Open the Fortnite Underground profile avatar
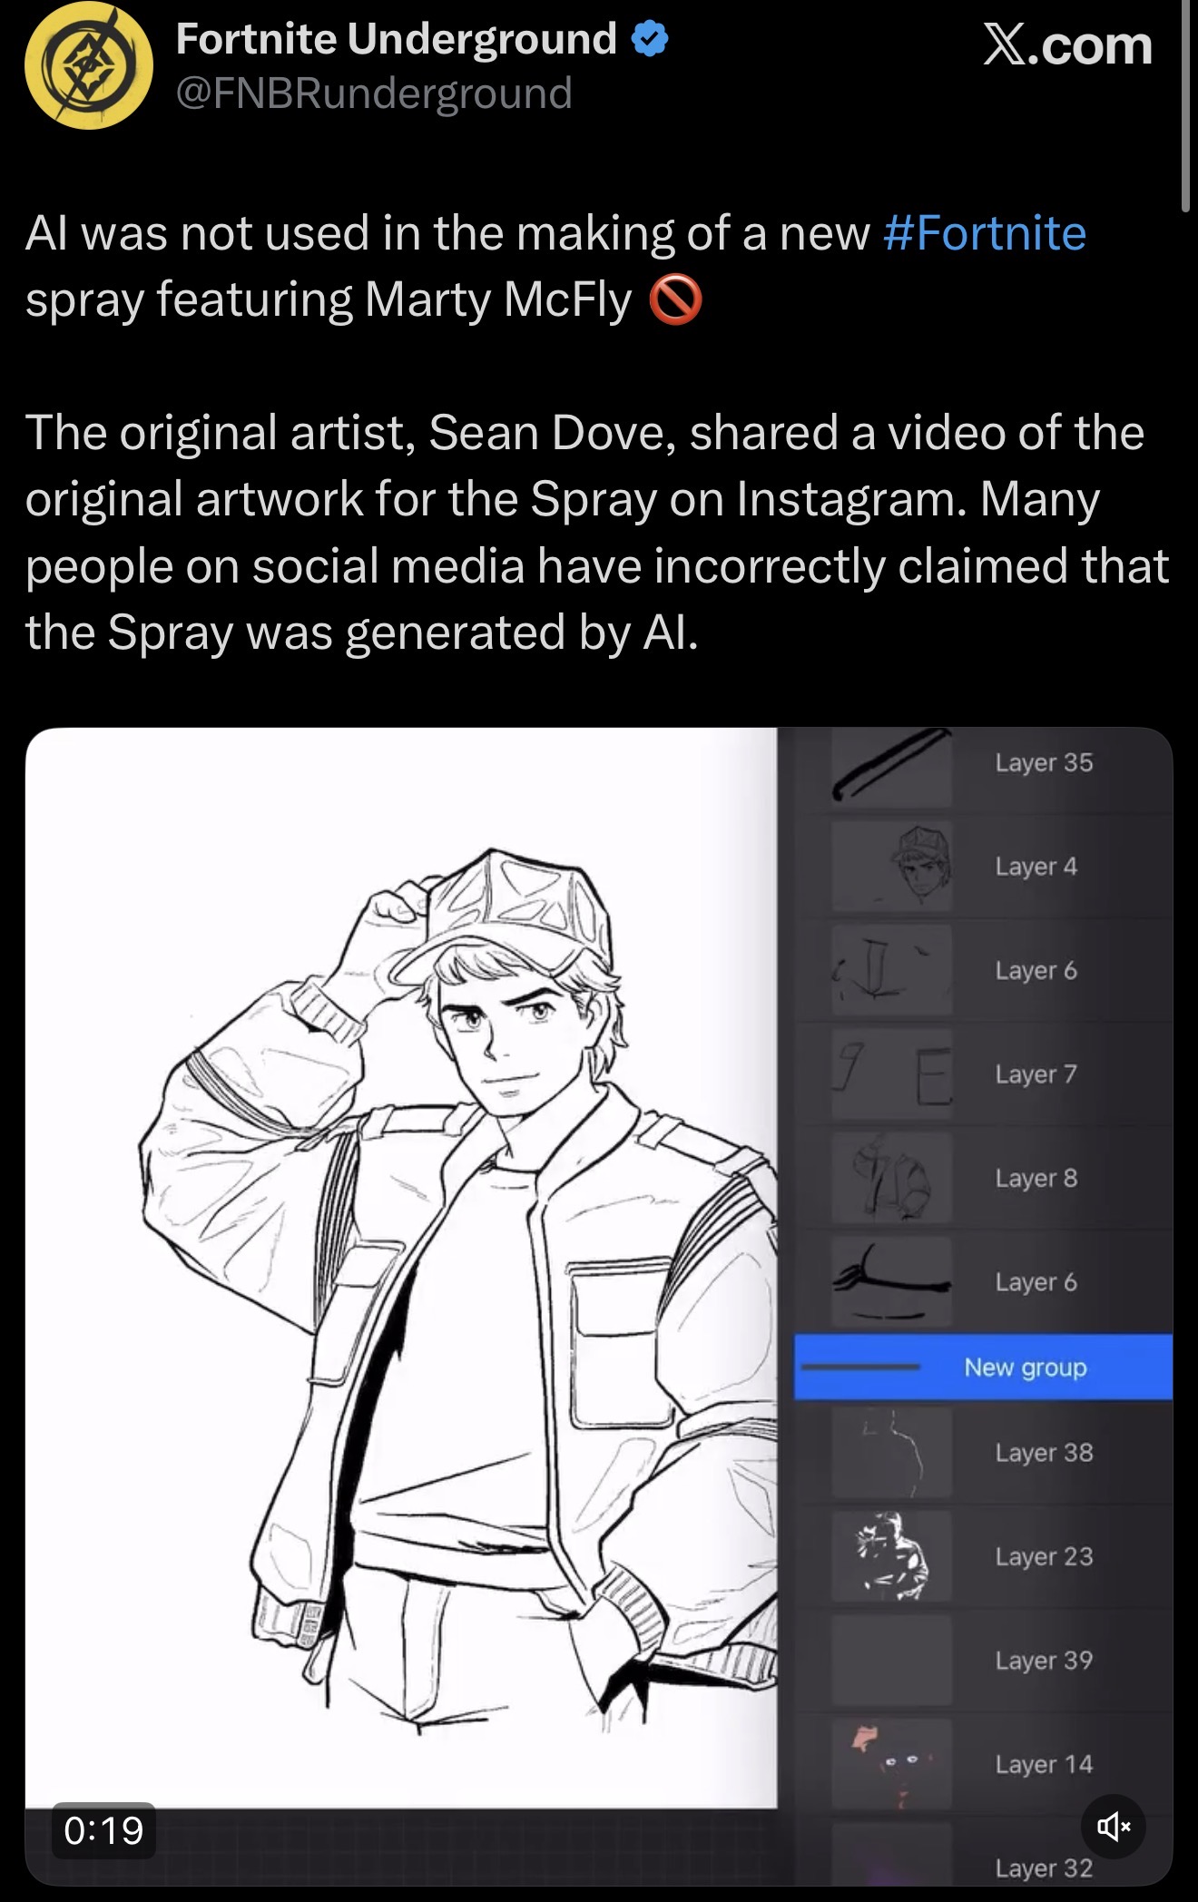 [89, 65]
